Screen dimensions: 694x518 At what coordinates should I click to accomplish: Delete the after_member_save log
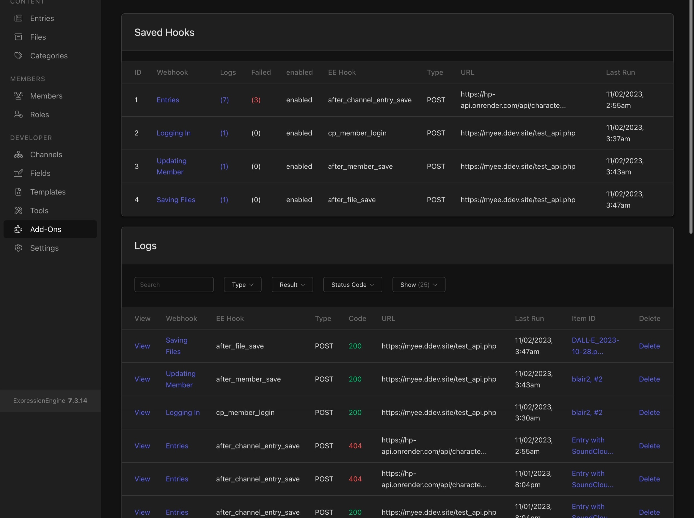pyautogui.click(x=649, y=379)
